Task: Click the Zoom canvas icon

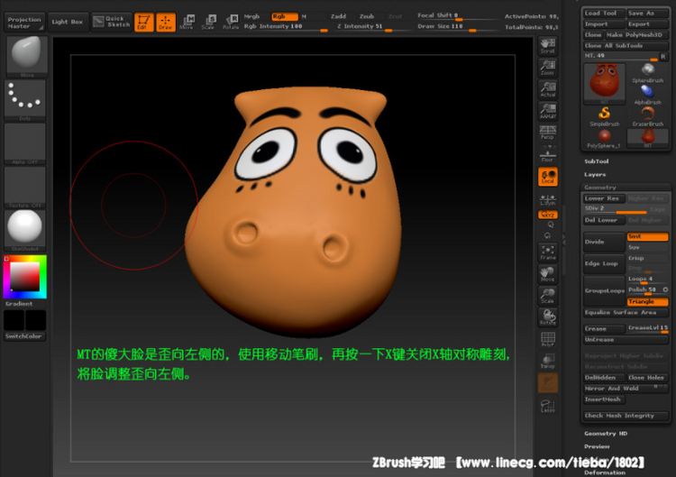Action: 547,68
